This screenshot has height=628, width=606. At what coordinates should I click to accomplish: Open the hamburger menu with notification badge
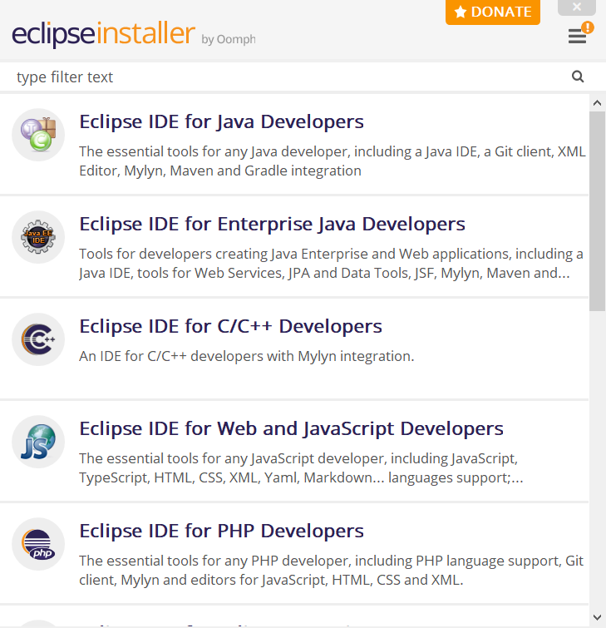point(580,32)
